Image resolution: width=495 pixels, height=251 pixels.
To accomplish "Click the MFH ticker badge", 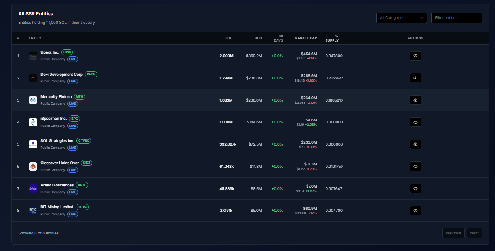I will [x=80, y=97].
